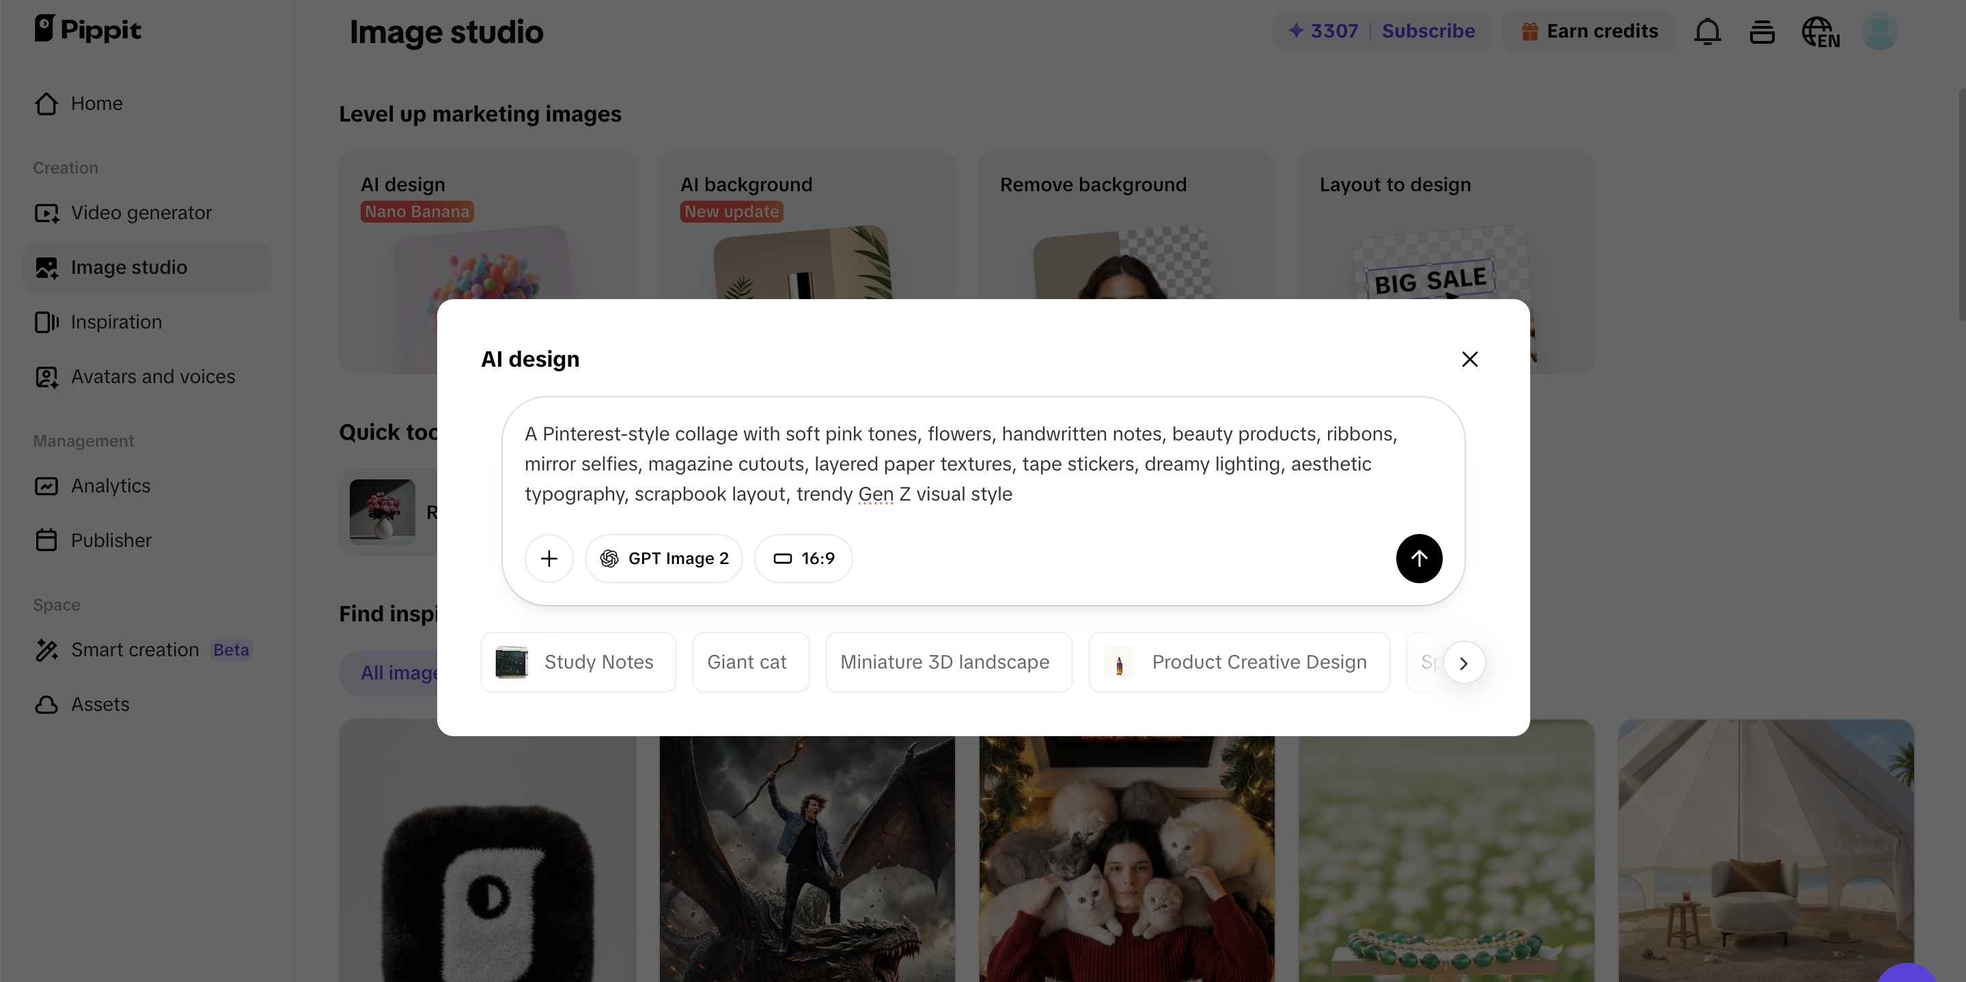Click the Pippit logo
The image size is (1966, 982).
click(87, 29)
